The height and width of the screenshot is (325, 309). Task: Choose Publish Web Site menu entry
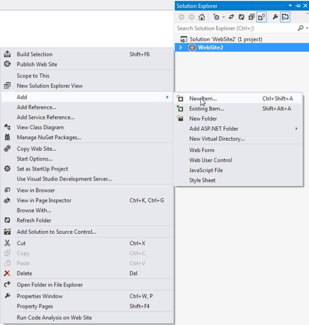(87, 64)
